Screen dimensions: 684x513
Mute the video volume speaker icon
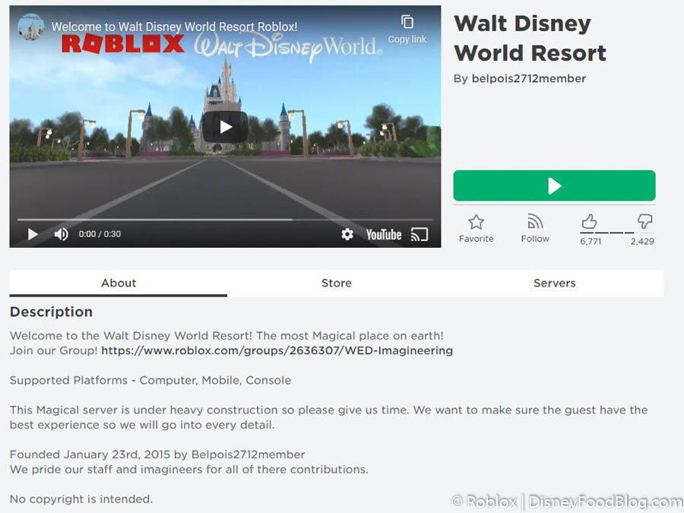(61, 234)
